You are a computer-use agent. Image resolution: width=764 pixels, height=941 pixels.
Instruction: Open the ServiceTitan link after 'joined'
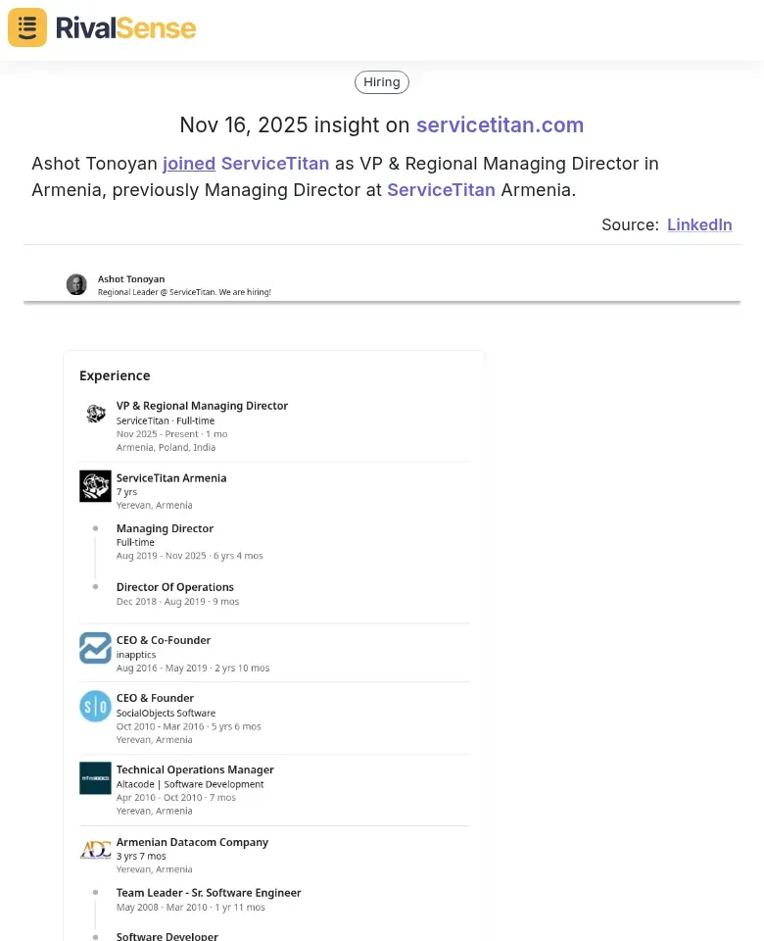pyautogui.click(x=275, y=164)
